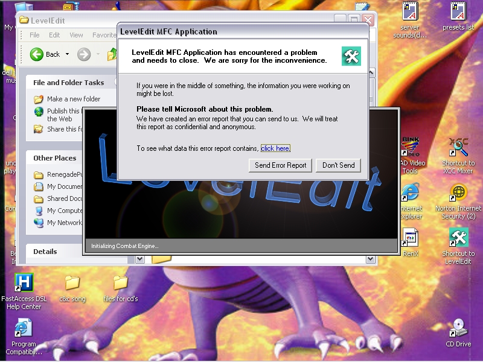Open the CD Drive desktop shortcut
Screen dimensions: 483x362
coord(458,329)
